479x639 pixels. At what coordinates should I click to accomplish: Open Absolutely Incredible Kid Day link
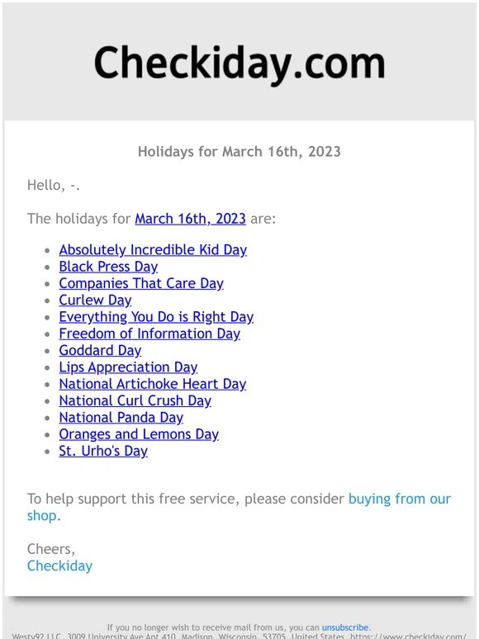(153, 250)
